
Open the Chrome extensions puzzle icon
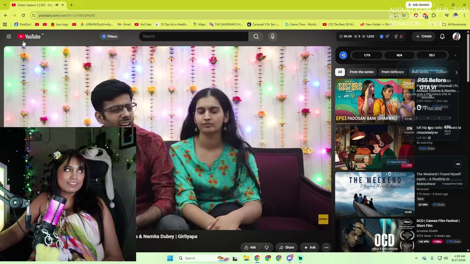[434, 15]
